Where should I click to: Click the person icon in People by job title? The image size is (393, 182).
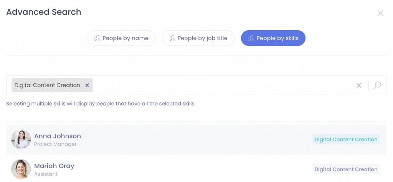(172, 38)
